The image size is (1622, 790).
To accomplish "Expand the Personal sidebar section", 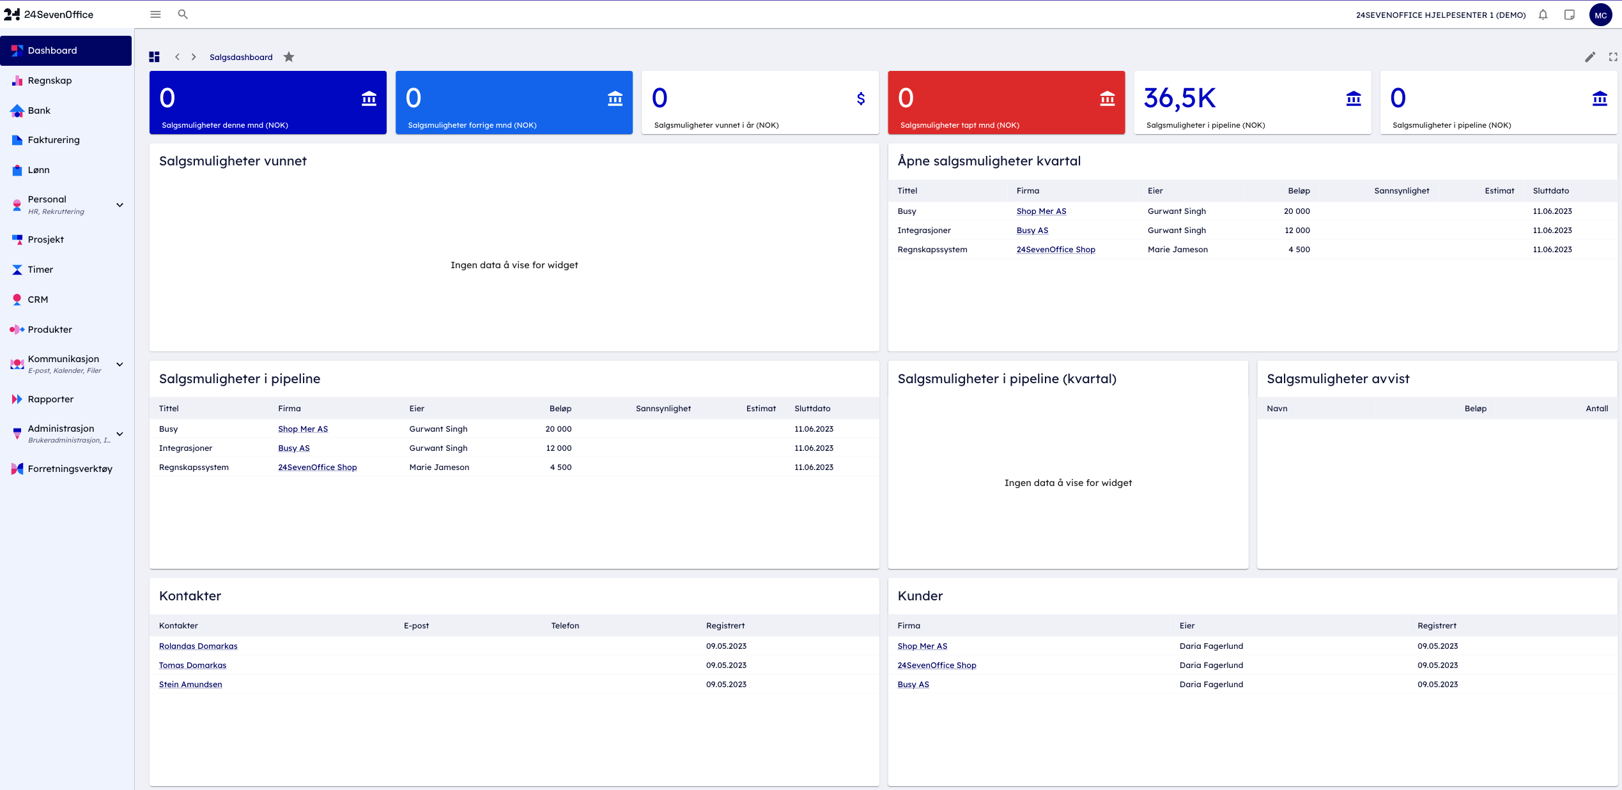I will [120, 205].
